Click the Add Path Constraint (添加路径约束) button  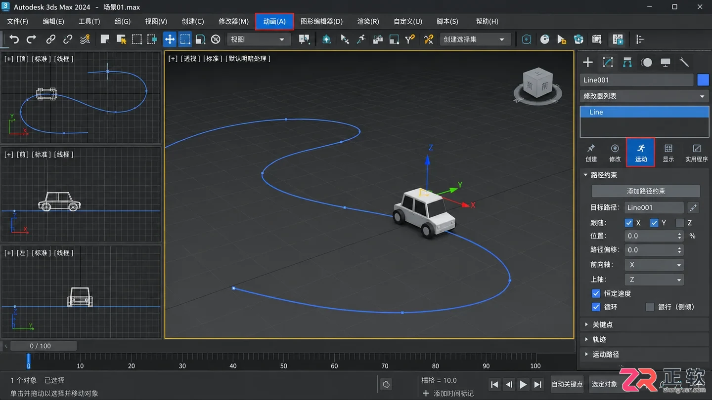click(646, 191)
